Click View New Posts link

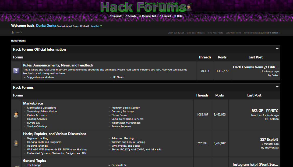pos(233,33)
